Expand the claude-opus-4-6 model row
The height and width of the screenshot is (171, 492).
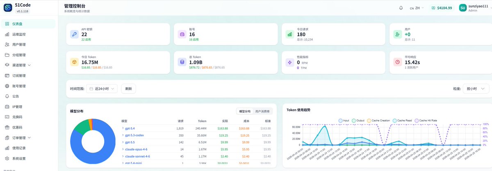197,149
